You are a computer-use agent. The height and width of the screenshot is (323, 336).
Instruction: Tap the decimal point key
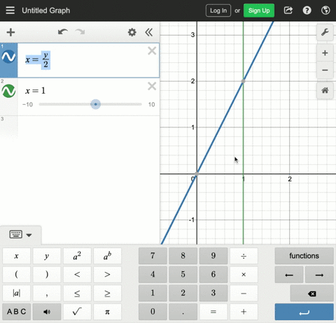pyautogui.click(x=183, y=312)
